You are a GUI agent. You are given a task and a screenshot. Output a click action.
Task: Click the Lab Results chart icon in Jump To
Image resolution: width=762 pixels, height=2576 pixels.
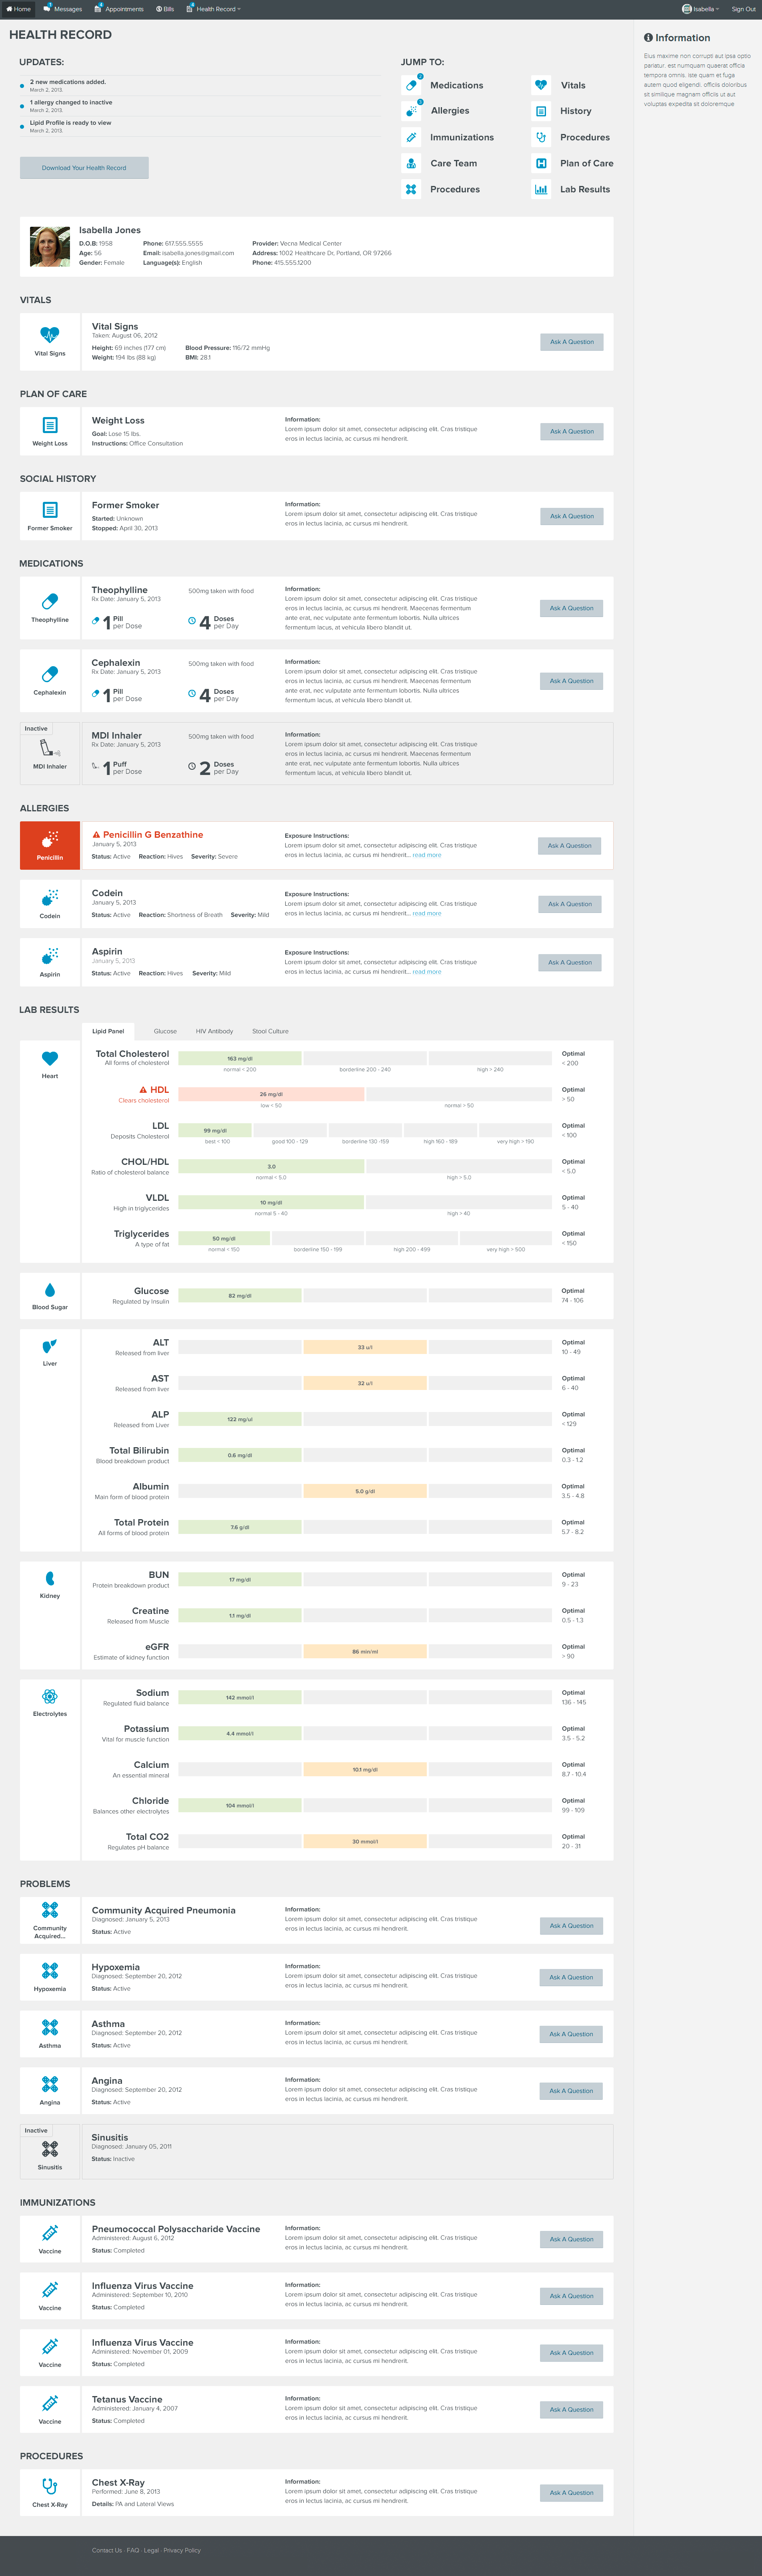click(x=541, y=189)
